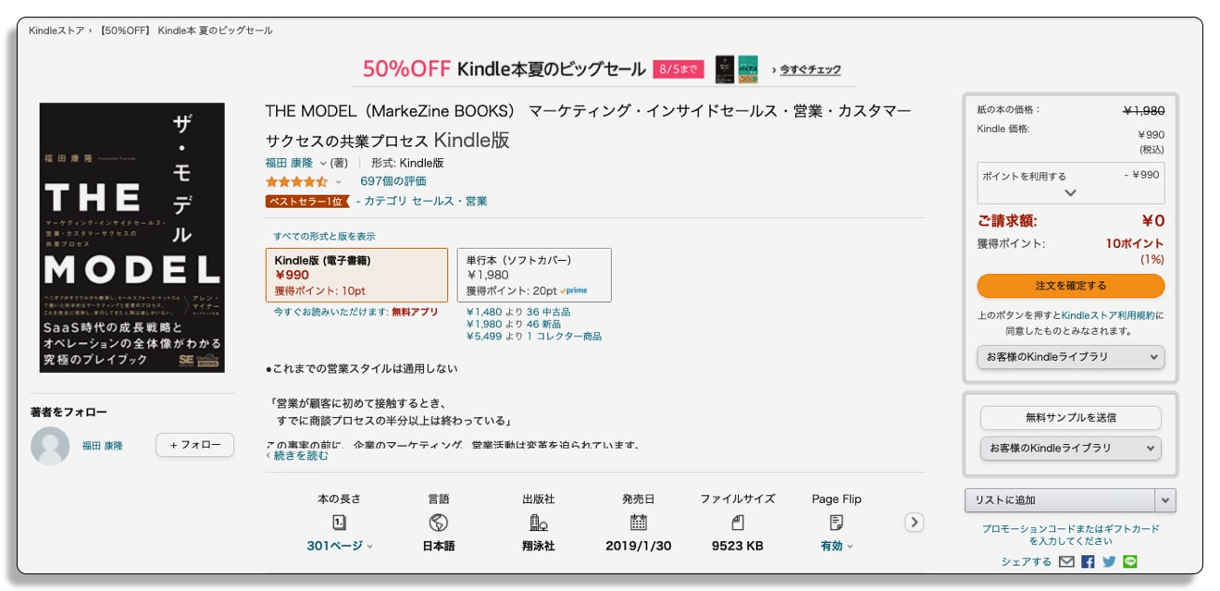This screenshot has height=591, width=1220.
Task: Expand the 301ページ page count details
Action: pyautogui.click(x=340, y=546)
